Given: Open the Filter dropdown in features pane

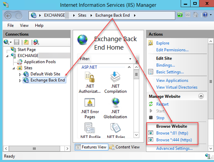Looking at the screenshot, I should (130, 59).
